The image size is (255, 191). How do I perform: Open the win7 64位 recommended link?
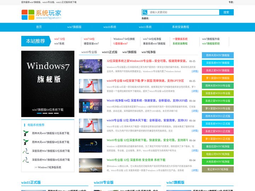pos(89,39)
